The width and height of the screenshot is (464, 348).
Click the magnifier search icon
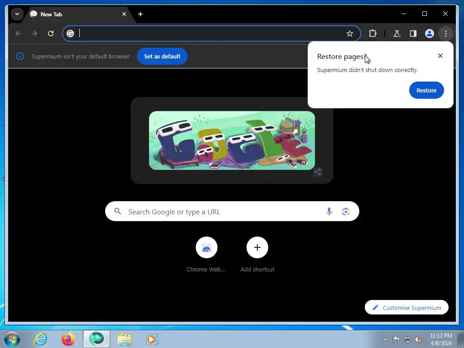117,211
